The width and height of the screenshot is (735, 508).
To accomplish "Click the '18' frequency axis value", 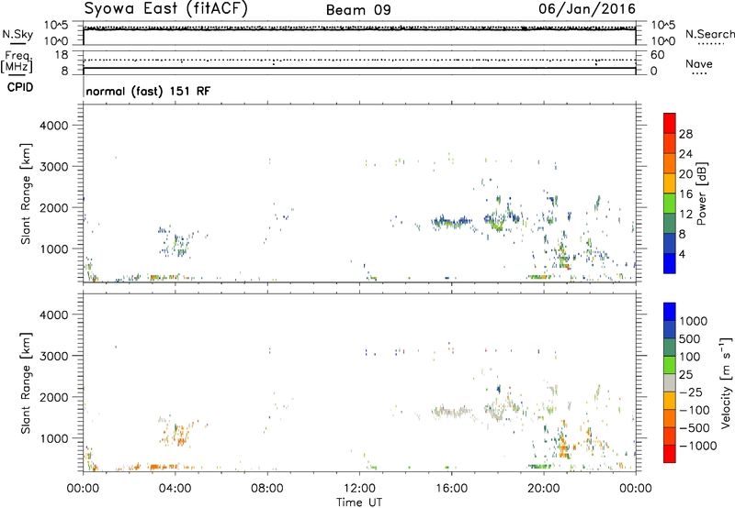I will (61, 55).
